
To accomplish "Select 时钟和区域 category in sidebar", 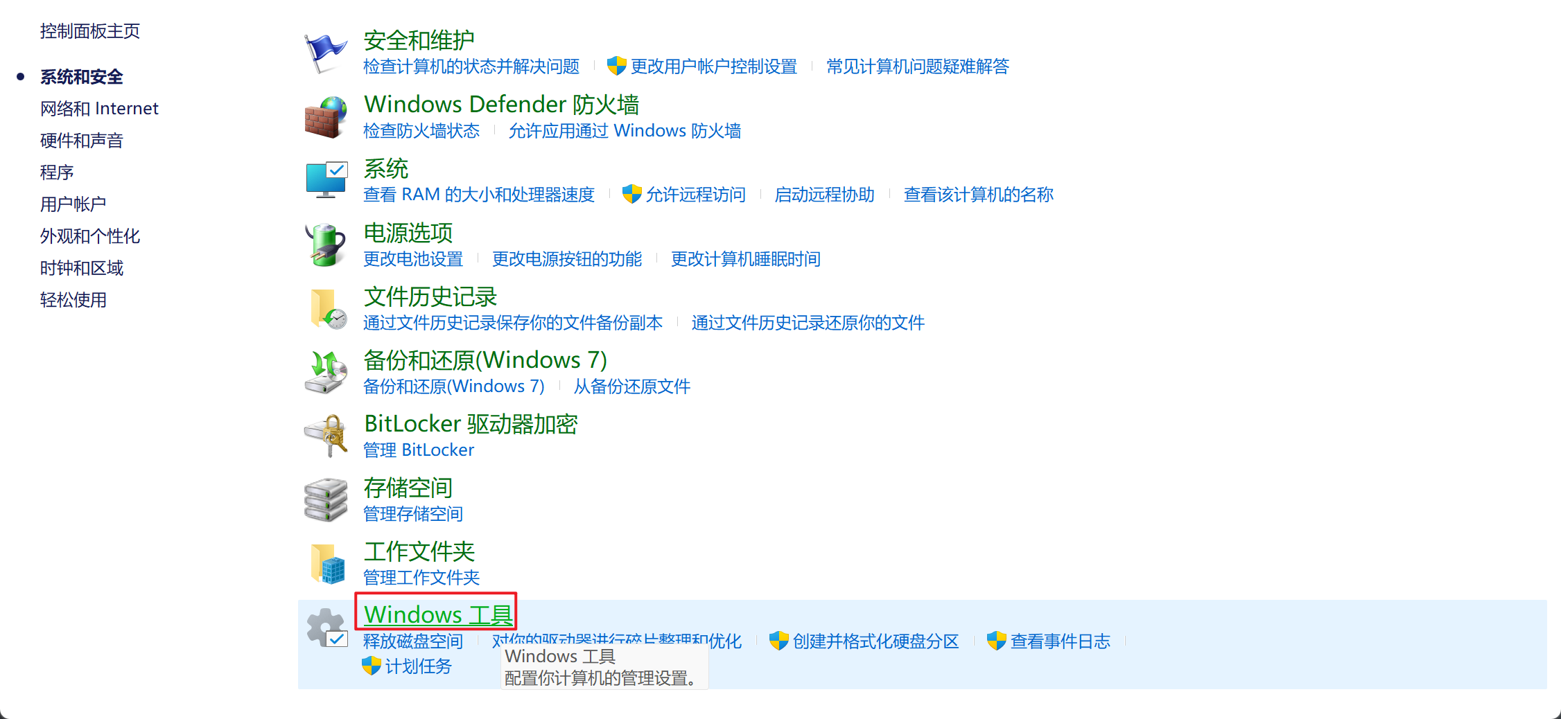I will coord(82,267).
